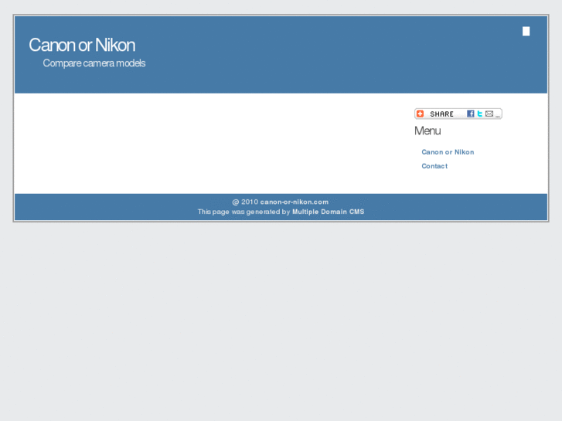The width and height of the screenshot is (562, 421).
Task: Click the '@ 2010' footer text
Action: point(245,202)
